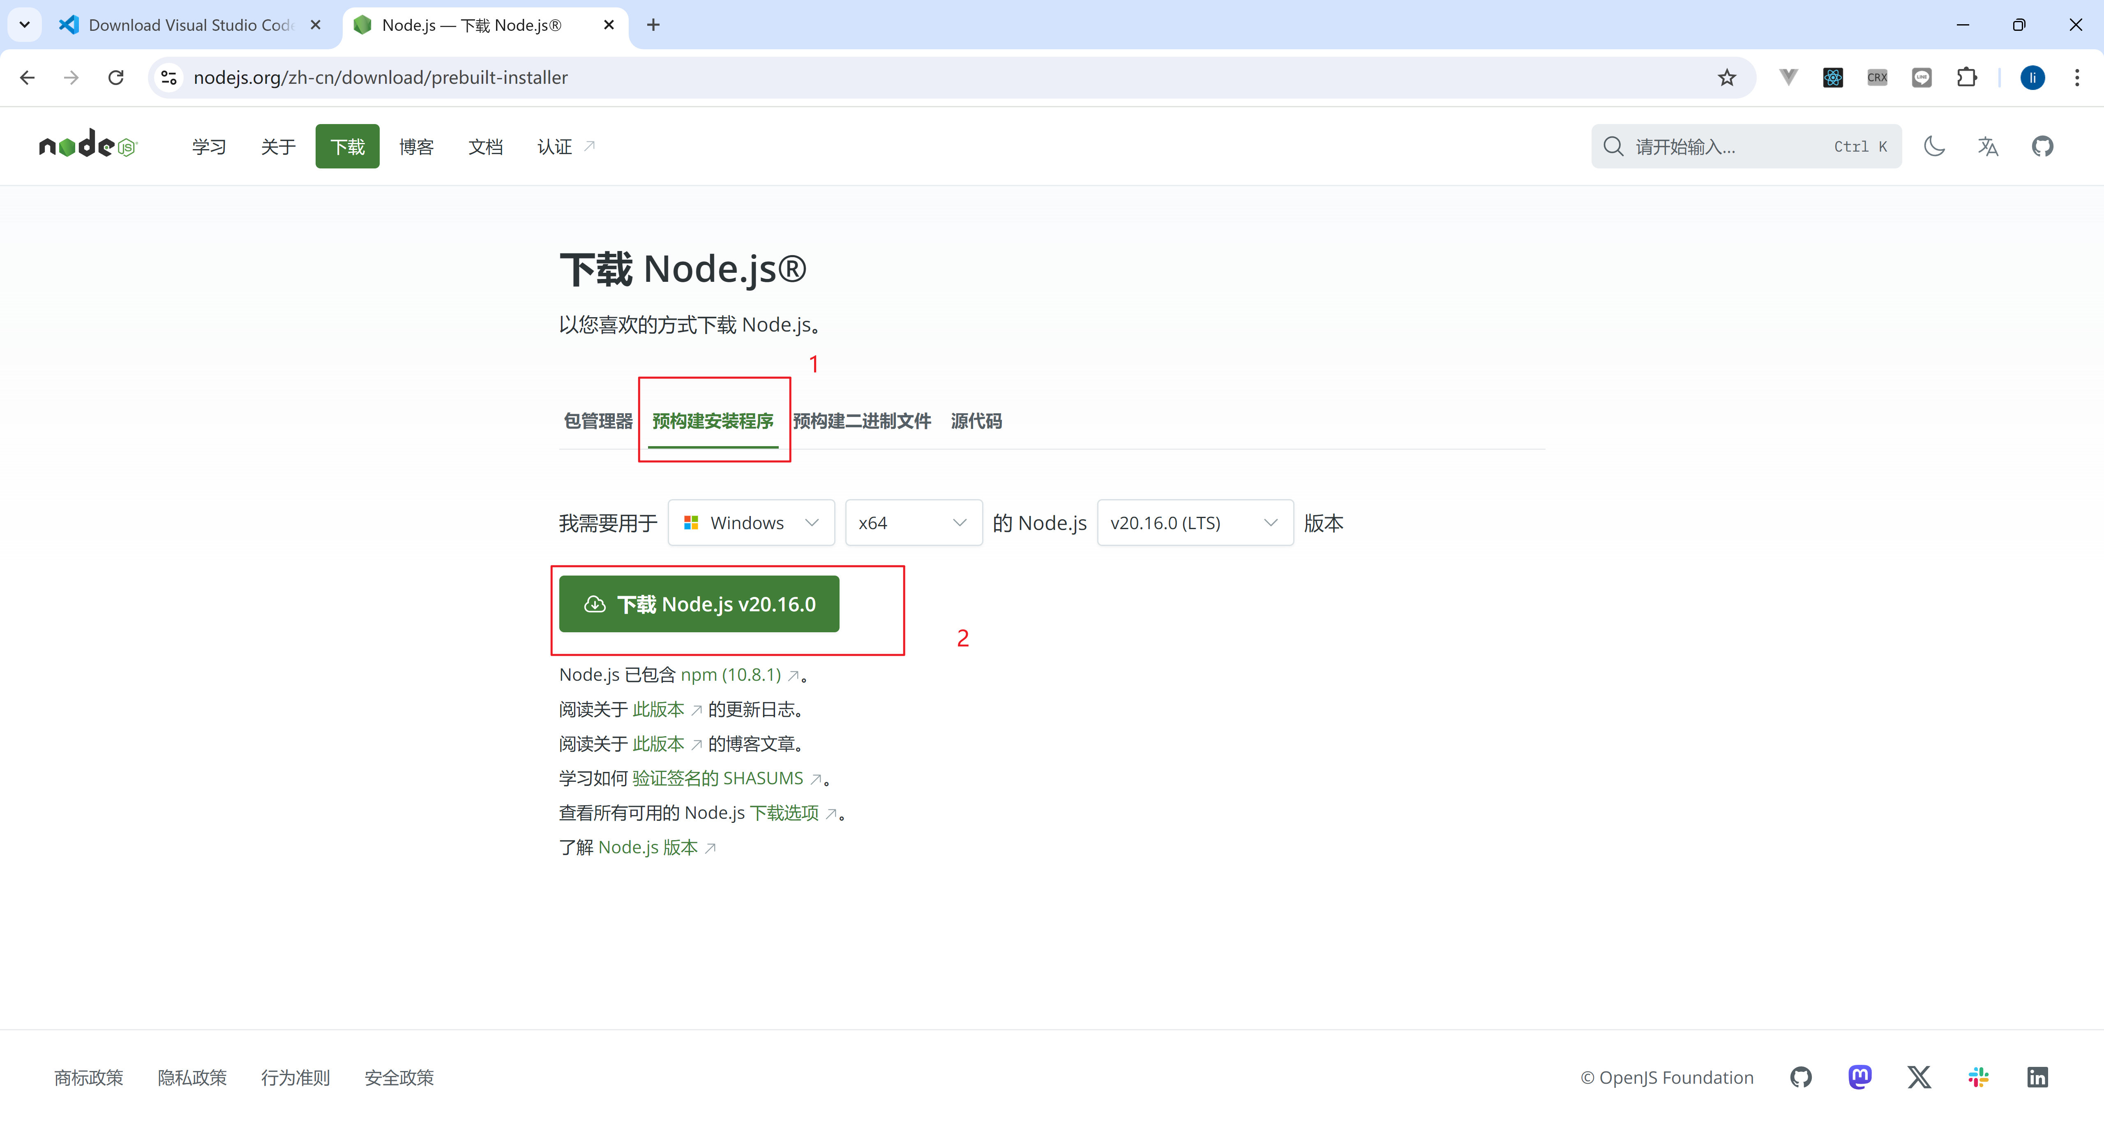Open GitHub icon in the header
Image resolution: width=2104 pixels, height=1124 pixels.
[2042, 146]
